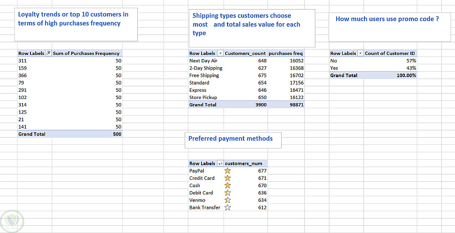Click the half-filled star in the Venmo row

tap(227, 200)
